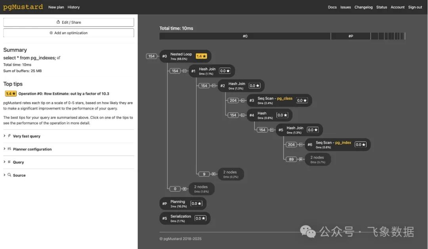Click Add an optimization button

tap(69, 33)
